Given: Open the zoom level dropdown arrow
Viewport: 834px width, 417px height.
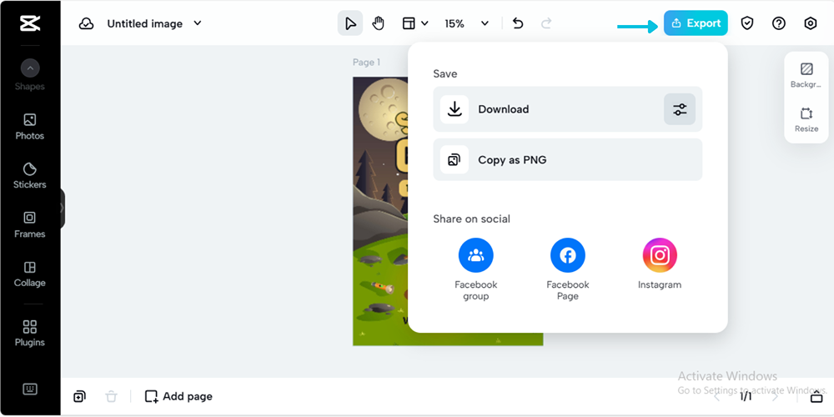Looking at the screenshot, I should pos(485,23).
